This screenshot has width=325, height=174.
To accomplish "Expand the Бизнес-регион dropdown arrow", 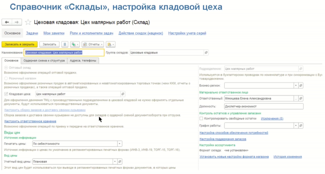I will 296,85.
